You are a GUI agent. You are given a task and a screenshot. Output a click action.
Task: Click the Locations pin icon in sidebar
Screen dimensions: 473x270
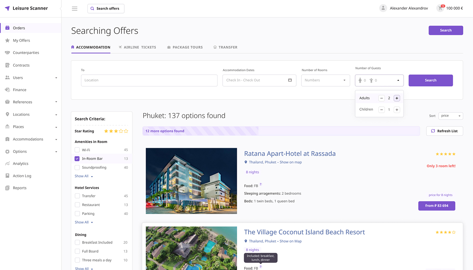[x=7, y=114]
